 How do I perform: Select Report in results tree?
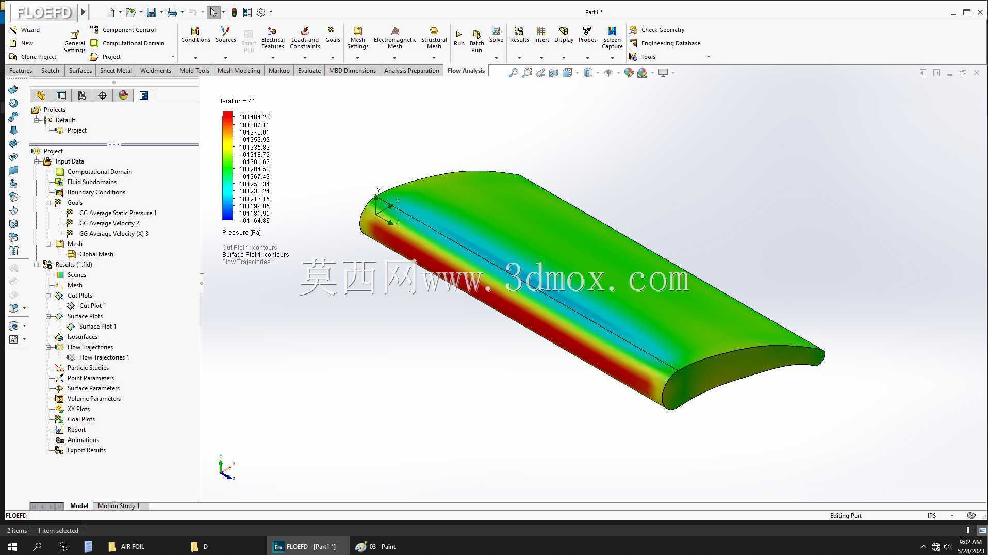[x=76, y=430]
